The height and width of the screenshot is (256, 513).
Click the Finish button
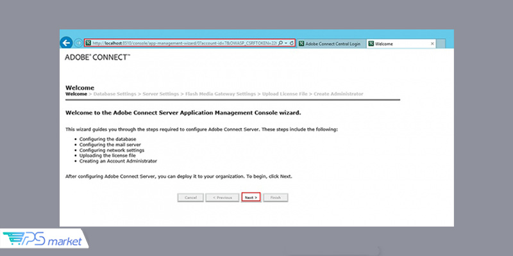point(275,198)
